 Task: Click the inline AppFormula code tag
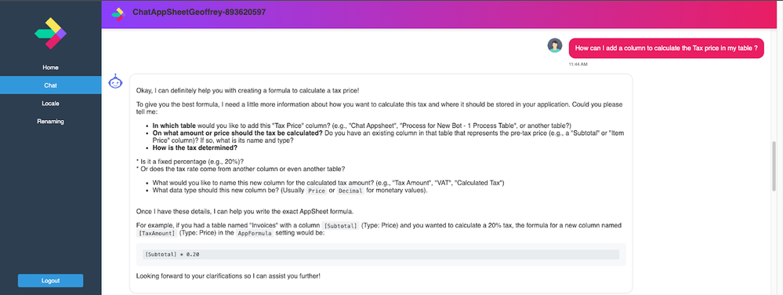pyautogui.click(x=255, y=234)
